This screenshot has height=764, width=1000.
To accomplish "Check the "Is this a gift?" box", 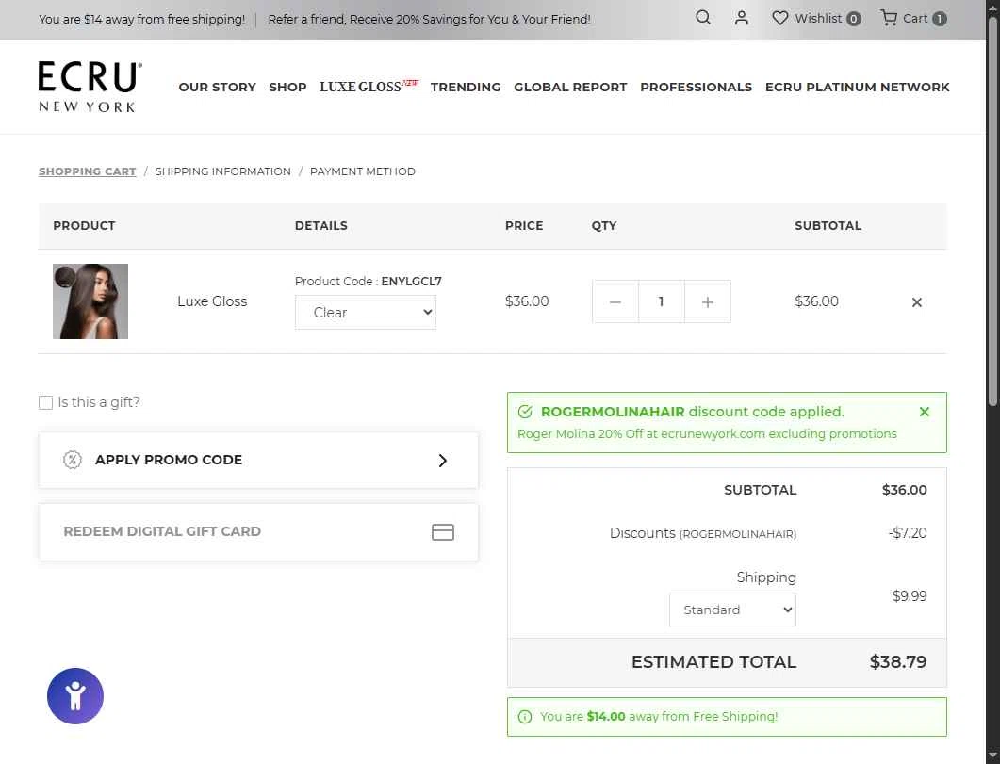I will pos(45,402).
